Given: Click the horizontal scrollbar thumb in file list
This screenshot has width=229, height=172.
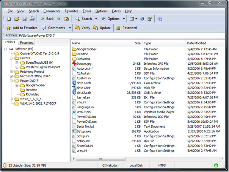Looking at the screenshot, I should 100,159.
